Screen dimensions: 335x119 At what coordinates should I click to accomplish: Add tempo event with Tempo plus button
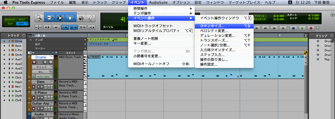point(85,40)
